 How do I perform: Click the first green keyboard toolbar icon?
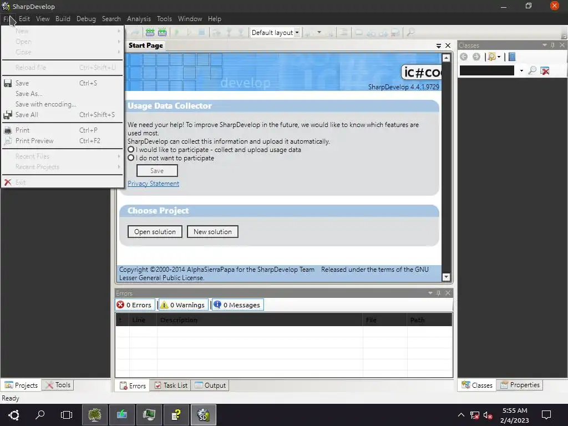150,32
